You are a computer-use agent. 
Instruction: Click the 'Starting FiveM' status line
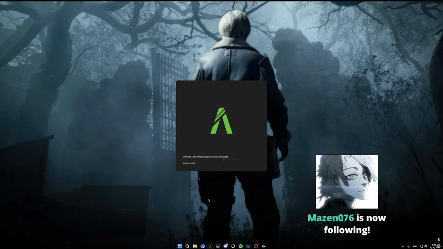point(189,163)
